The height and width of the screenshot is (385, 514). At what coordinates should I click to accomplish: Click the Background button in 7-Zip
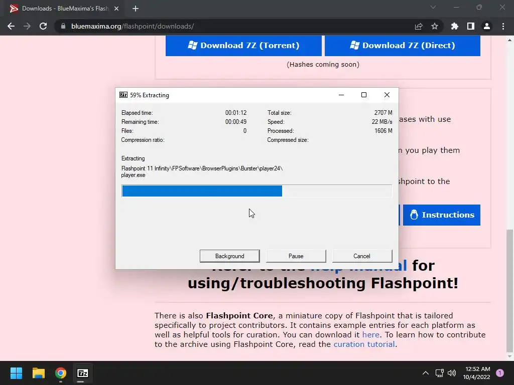tap(229, 256)
